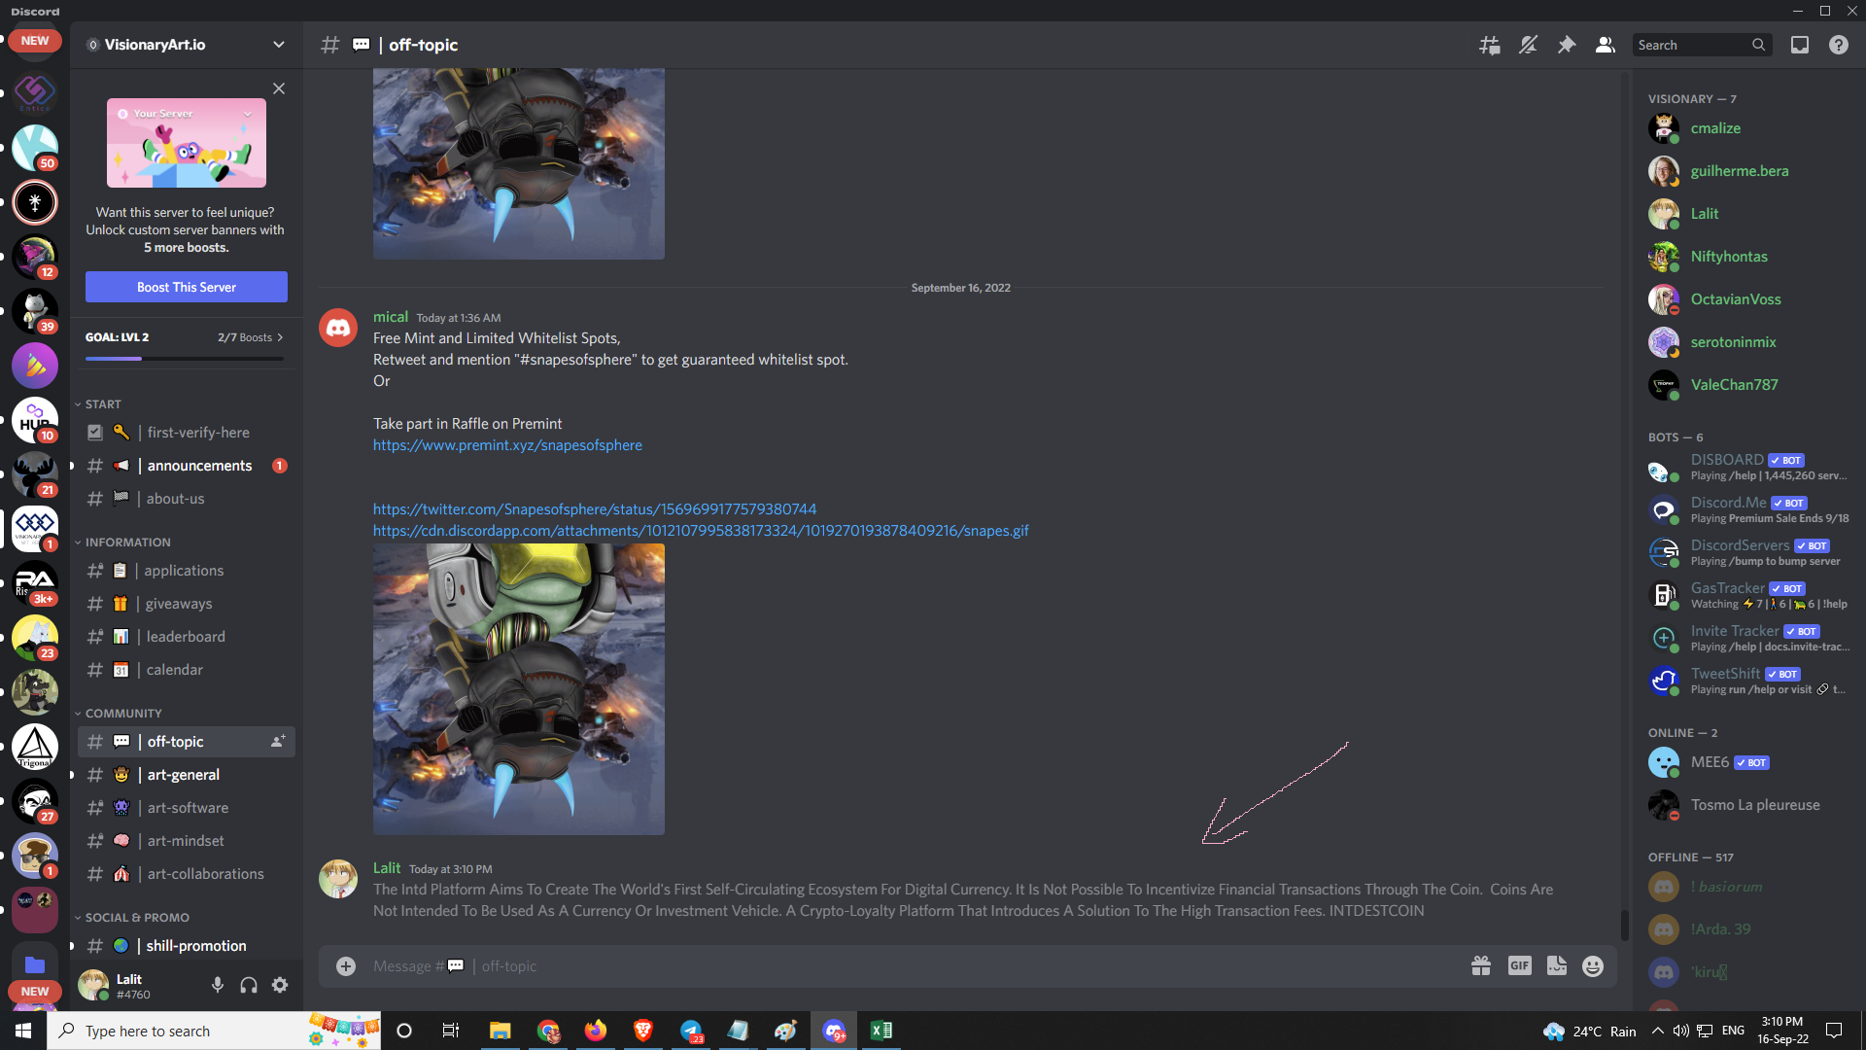Screen dimensions: 1866x1050
Task: Toggle notification settings bell icon
Action: pos(1528,45)
